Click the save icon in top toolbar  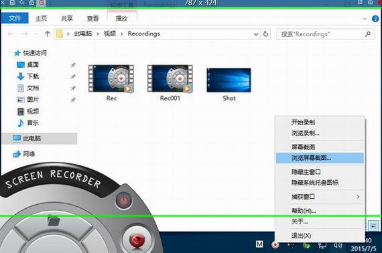(11, 3)
